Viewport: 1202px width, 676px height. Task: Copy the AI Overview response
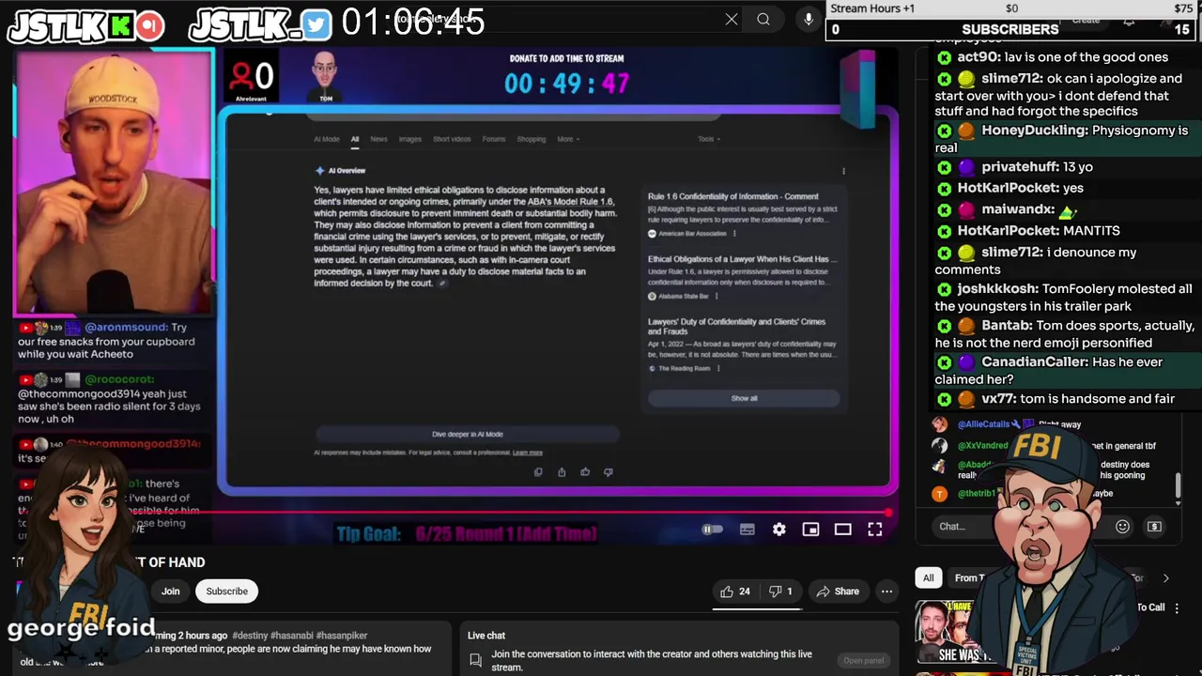coord(538,472)
